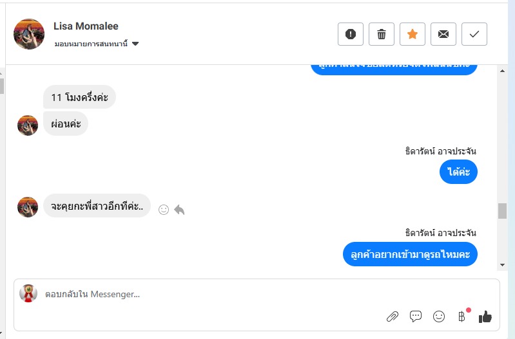Delete conversation using the trash icon

[x=382, y=34]
